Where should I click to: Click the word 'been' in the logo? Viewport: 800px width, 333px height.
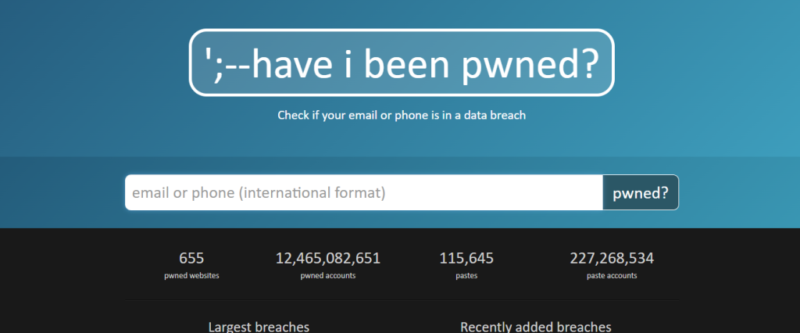pos(407,63)
